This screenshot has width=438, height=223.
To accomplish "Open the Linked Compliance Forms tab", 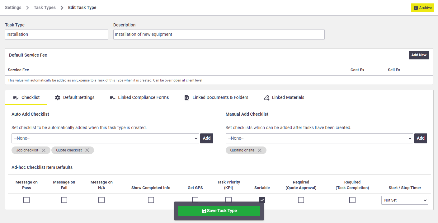I will pyautogui.click(x=139, y=98).
